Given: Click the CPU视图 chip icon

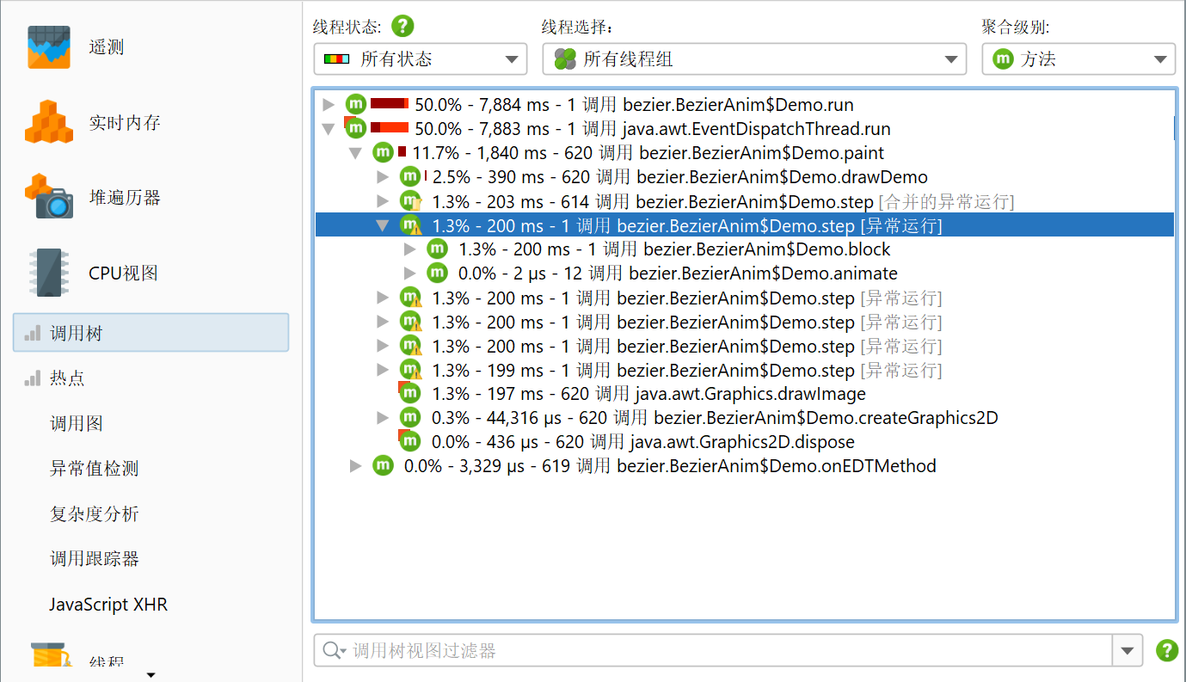Looking at the screenshot, I should [x=48, y=273].
